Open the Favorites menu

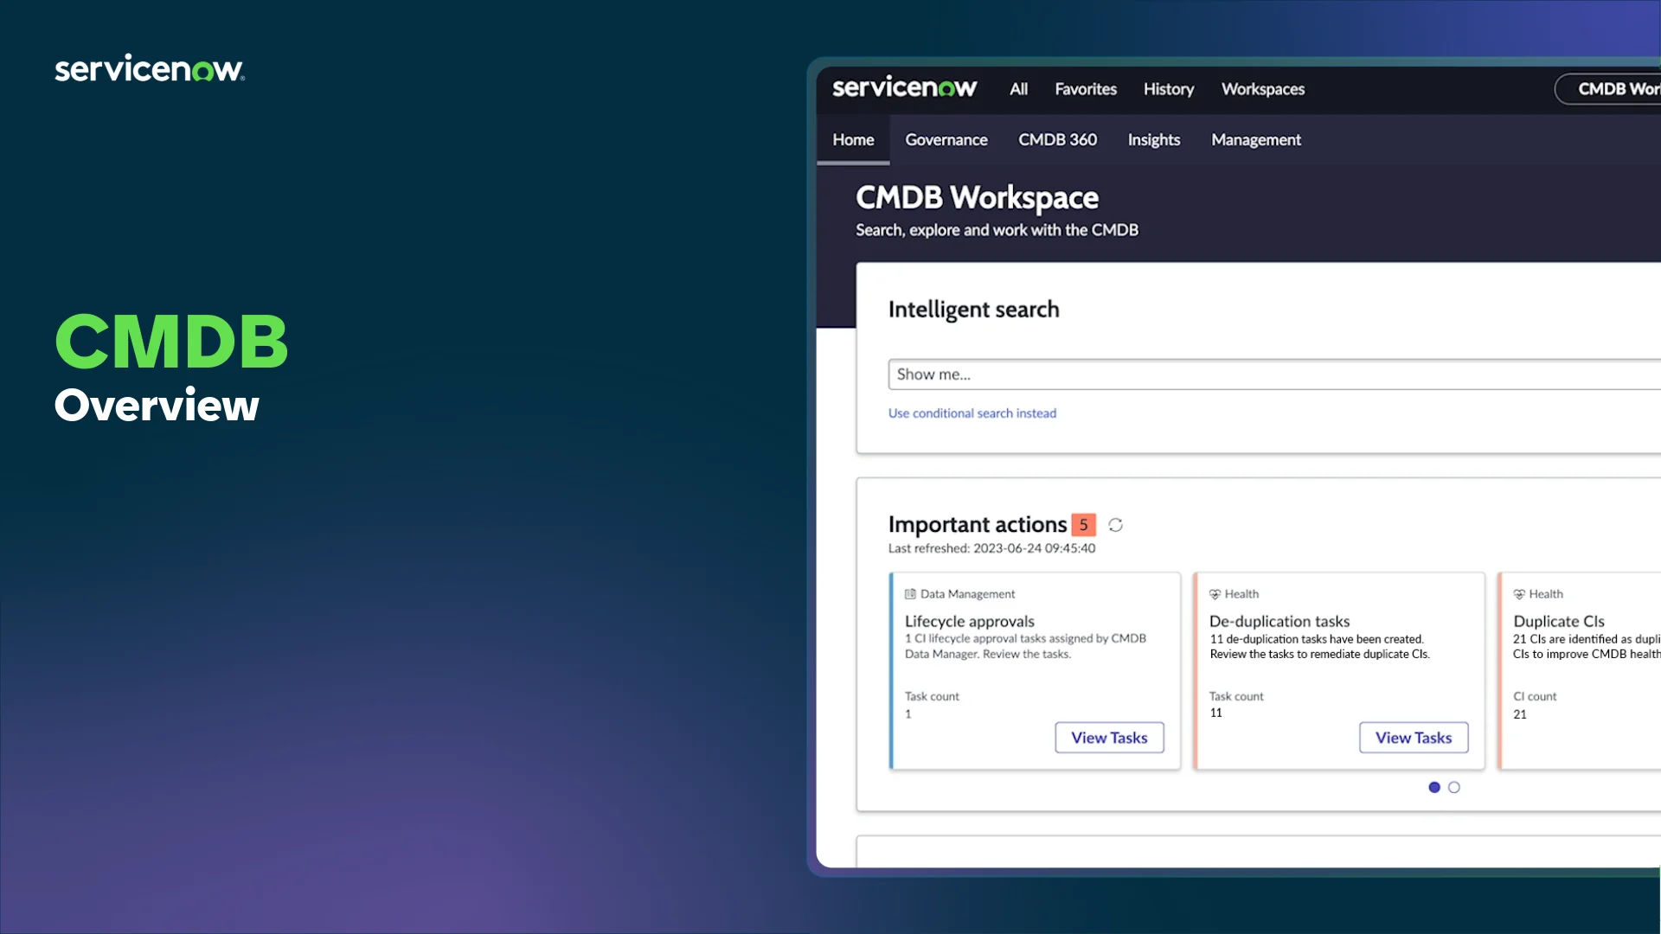tap(1086, 89)
